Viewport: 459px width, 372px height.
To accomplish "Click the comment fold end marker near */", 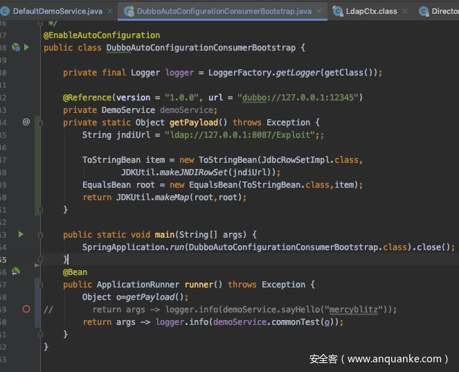I will 41,23.
